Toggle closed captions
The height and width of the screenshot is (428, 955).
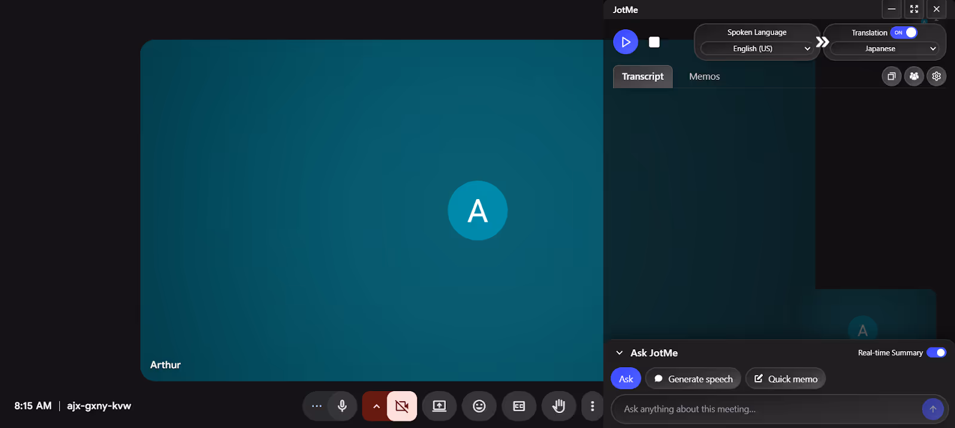tap(519, 406)
